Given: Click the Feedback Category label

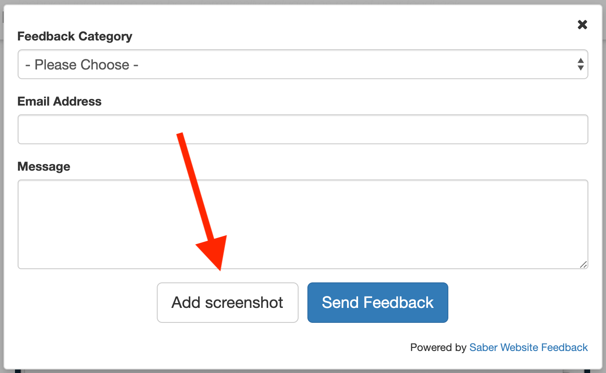Looking at the screenshot, I should (x=74, y=36).
